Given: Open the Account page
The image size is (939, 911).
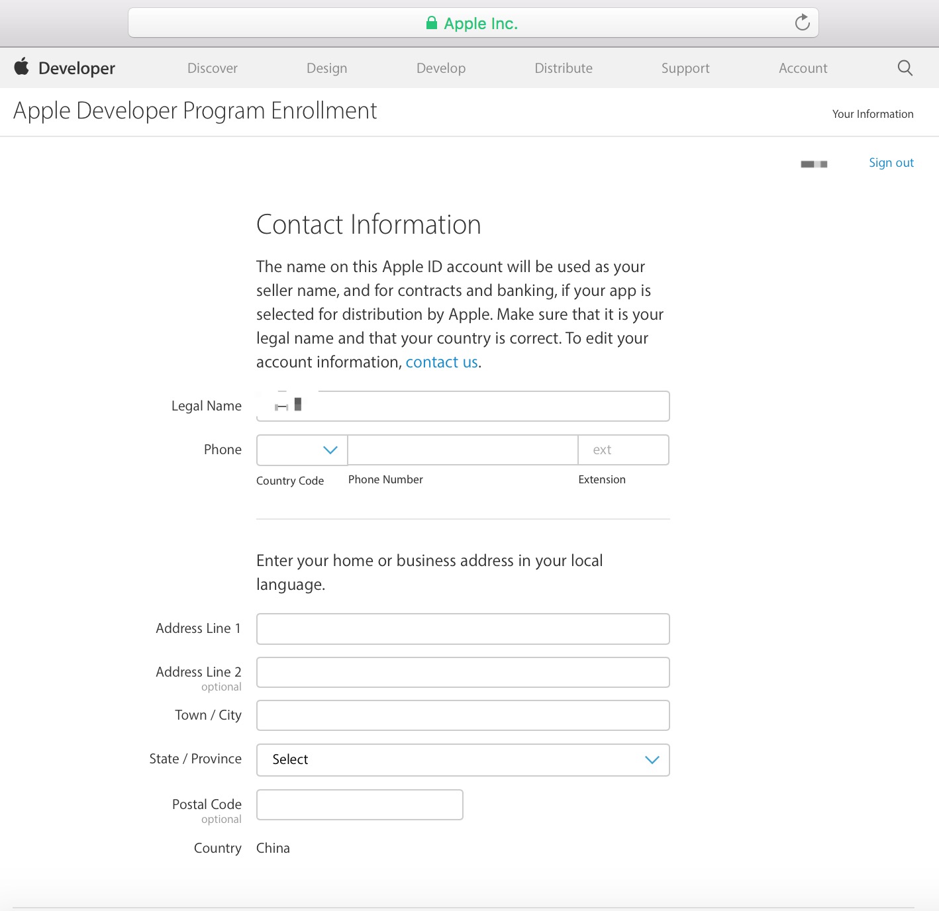Looking at the screenshot, I should pos(803,68).
